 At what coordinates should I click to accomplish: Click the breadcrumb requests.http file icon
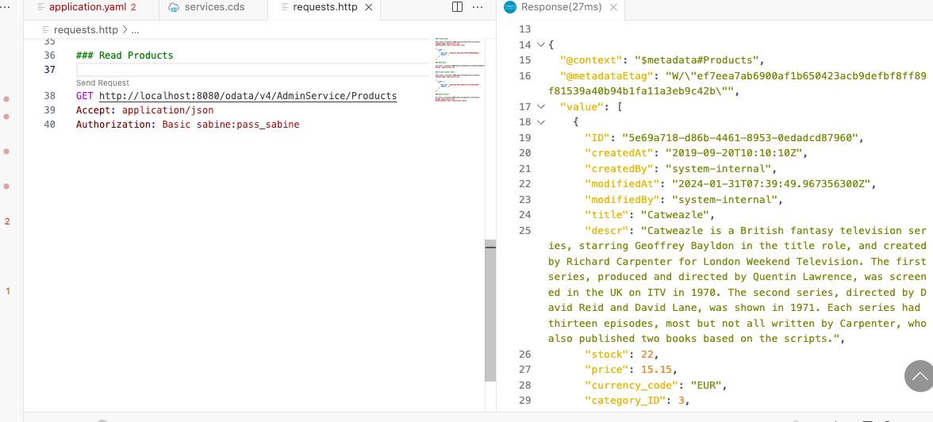(46, 30)
